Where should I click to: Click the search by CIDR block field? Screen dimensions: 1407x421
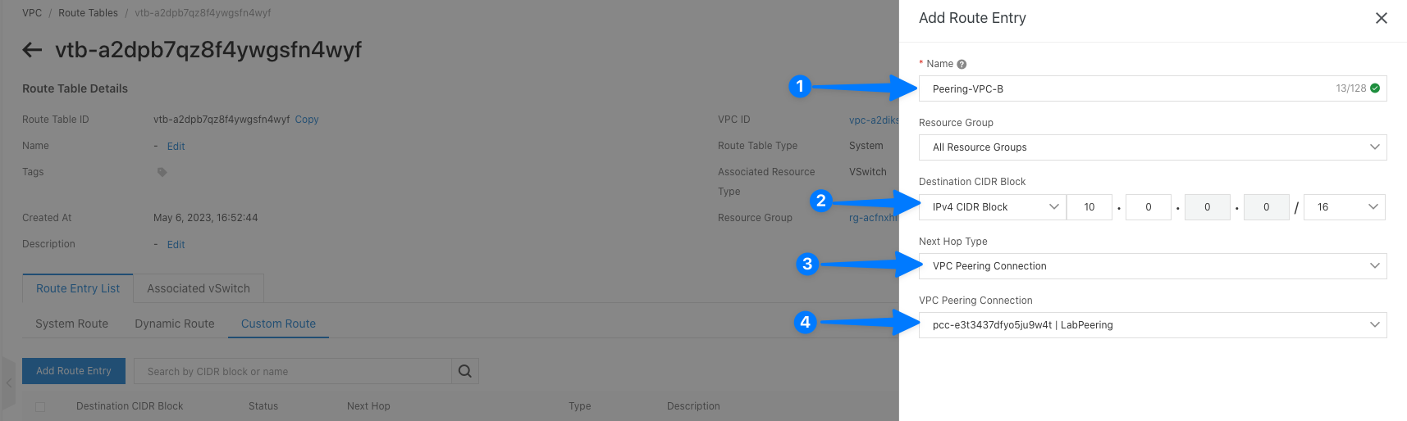(x=293, y=371)
